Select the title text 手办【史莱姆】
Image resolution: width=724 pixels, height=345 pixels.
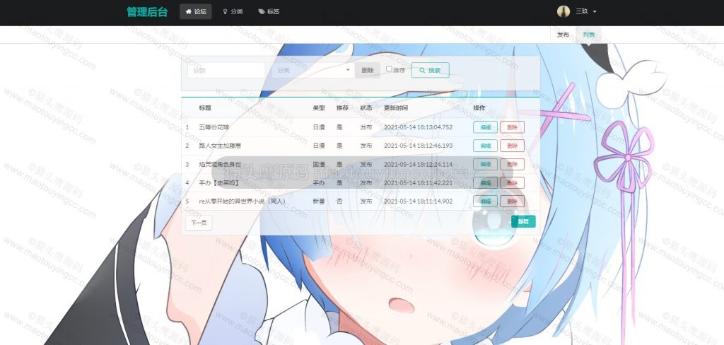(219, 183)
